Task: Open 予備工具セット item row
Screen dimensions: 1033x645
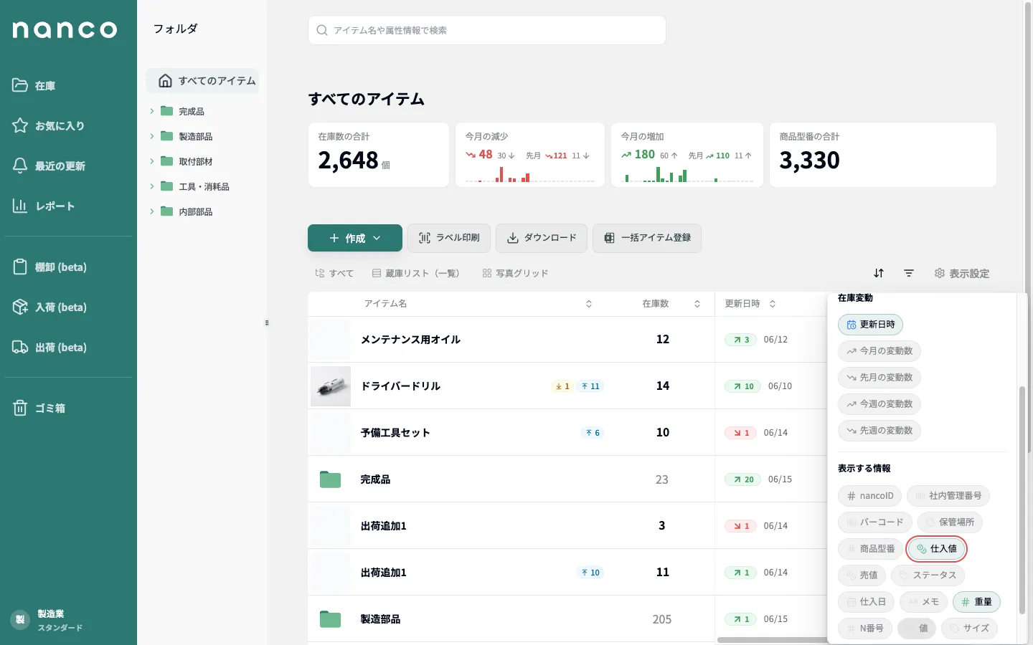Action: (567, 433)
